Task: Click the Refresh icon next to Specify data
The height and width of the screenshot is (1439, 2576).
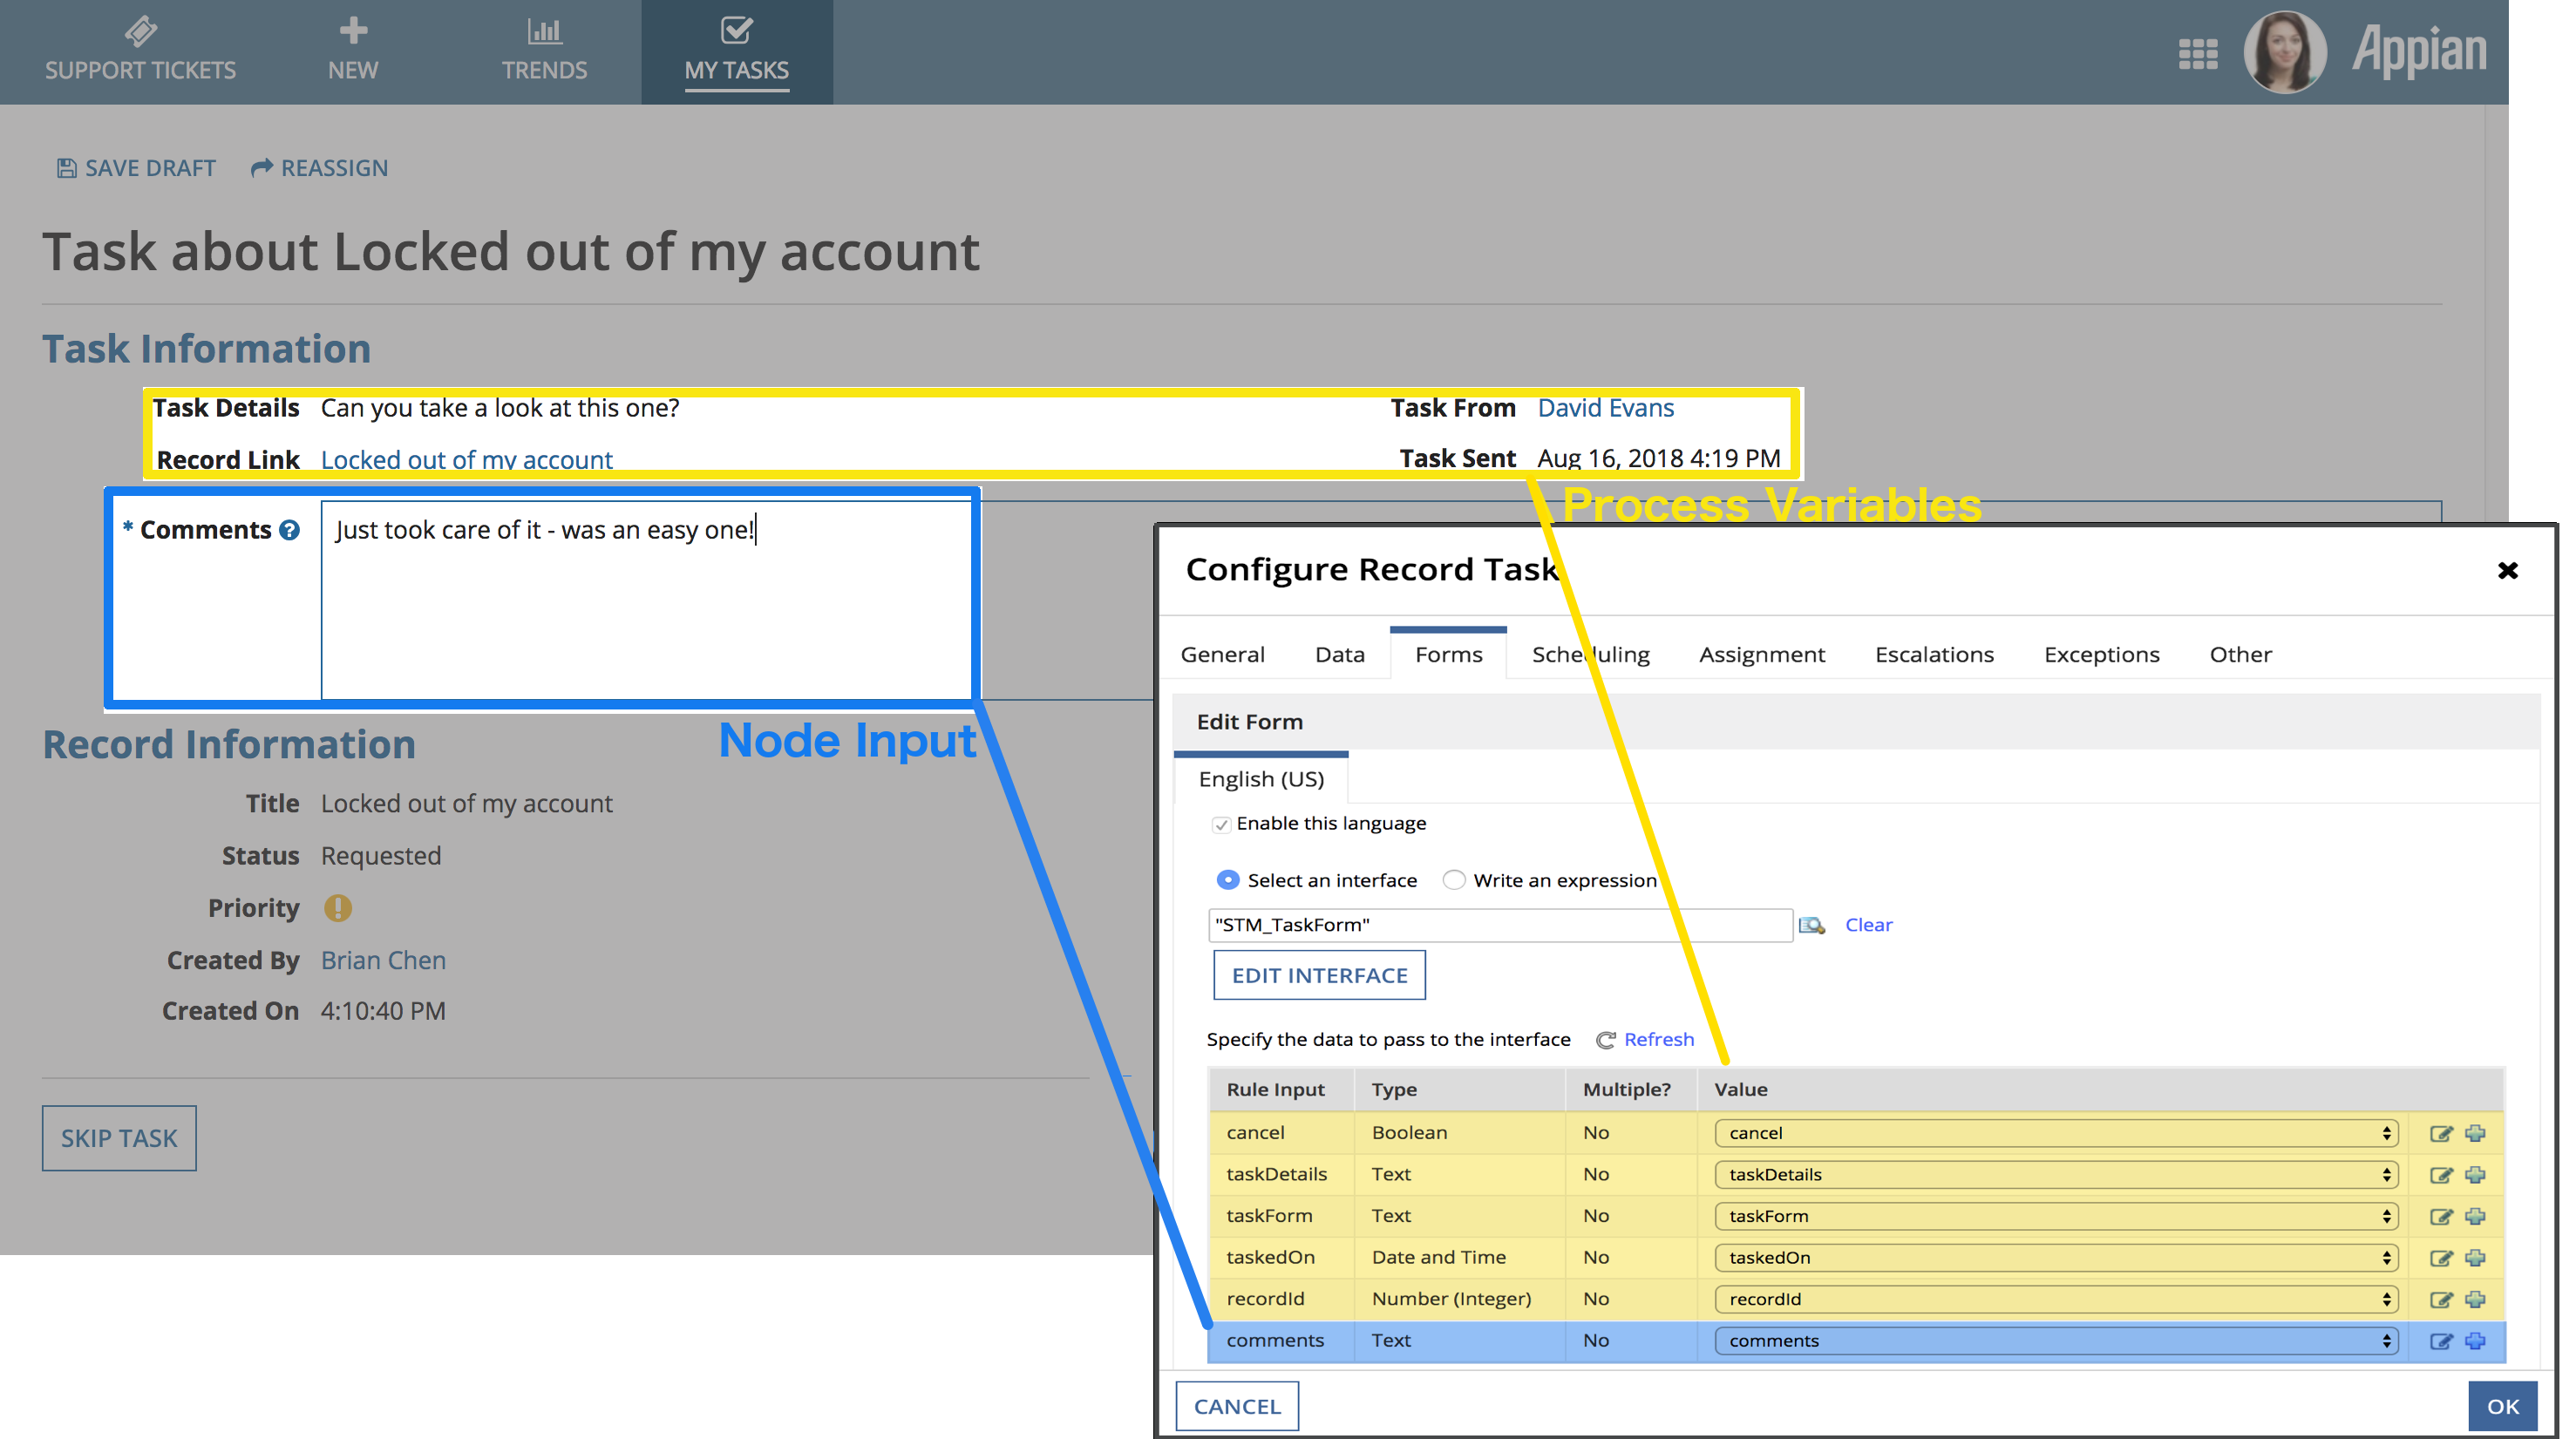Action: point(1607,1039)
